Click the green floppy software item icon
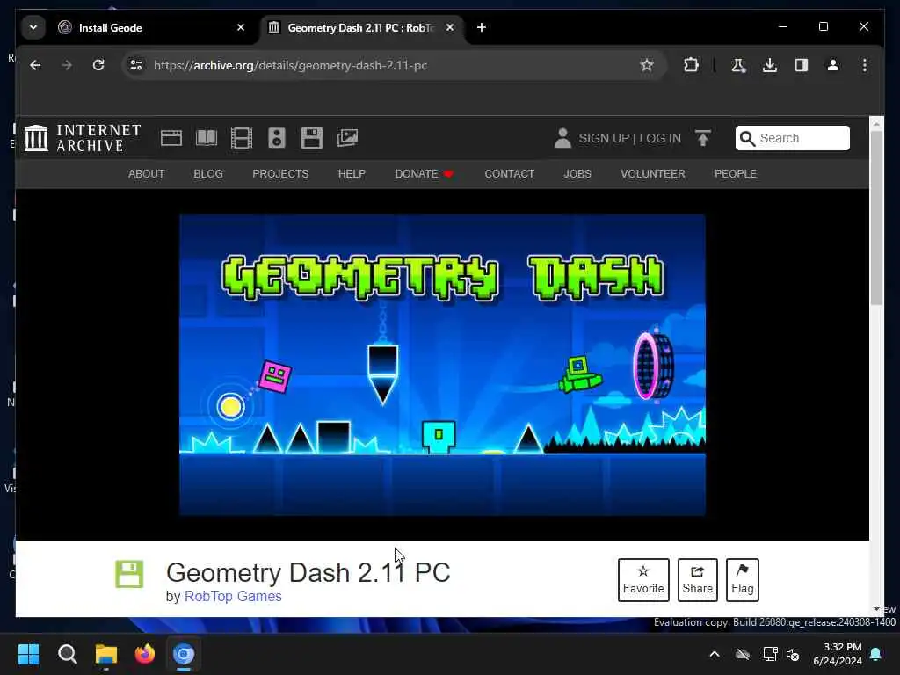 tap(129, 574)
